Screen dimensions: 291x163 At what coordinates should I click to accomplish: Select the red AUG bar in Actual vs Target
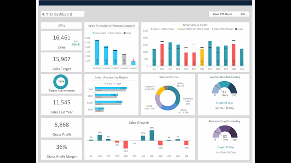click(x=162, y=55)
